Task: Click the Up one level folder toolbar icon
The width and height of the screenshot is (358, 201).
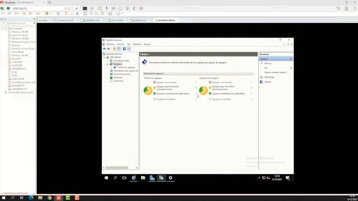Action: click(x=114, y=49)
